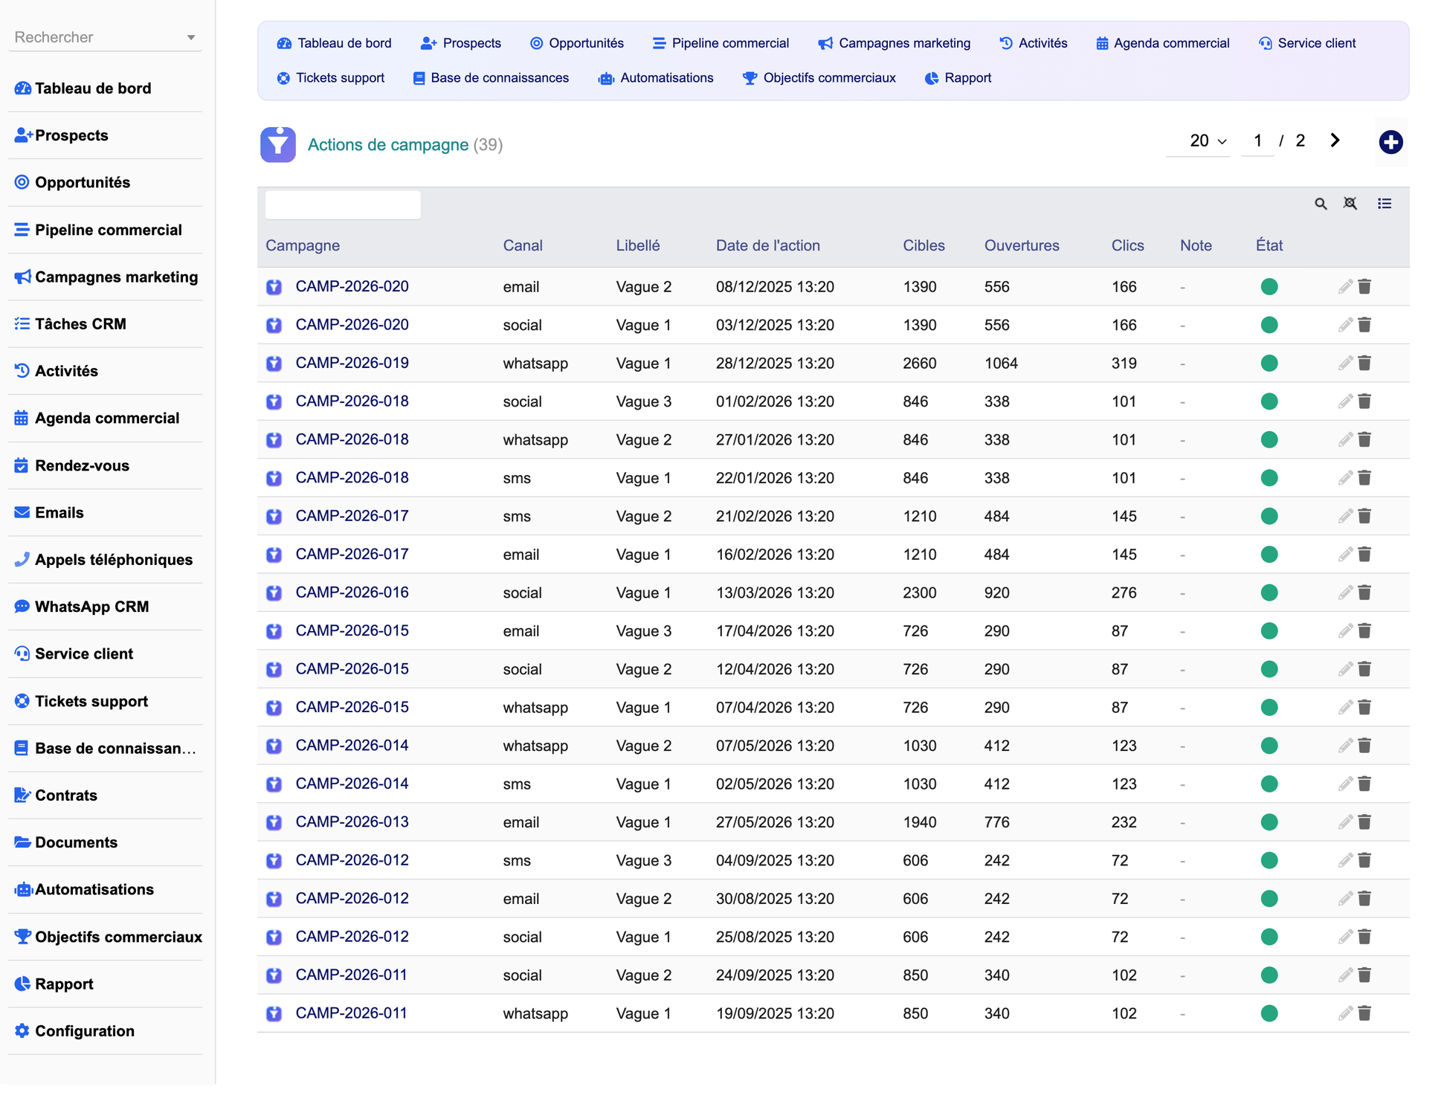Click the trash icon for CAMP-2026-011 whatsapp row
Image resolution: width=1447 pixels, height=1104 pixels.
pos(1364,1013)
